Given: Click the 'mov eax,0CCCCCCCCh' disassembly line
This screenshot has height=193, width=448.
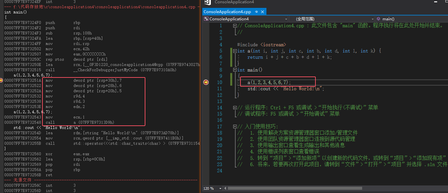Looking at the screenshot, I should 55,54.
